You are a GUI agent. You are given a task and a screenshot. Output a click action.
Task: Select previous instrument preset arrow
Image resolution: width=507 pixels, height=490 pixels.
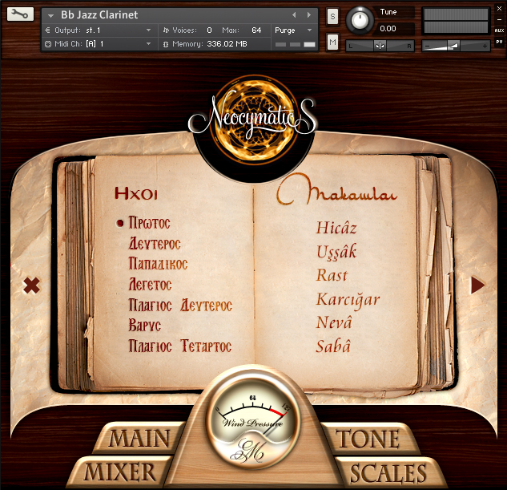click(294, 15)
